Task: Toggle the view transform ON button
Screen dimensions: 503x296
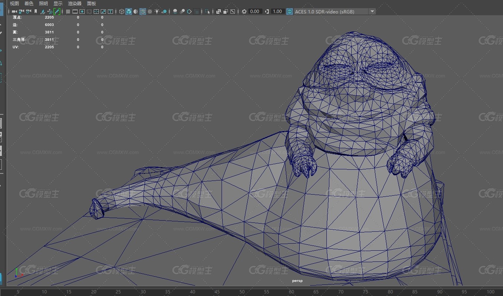Action: click(x=290, y=12)
